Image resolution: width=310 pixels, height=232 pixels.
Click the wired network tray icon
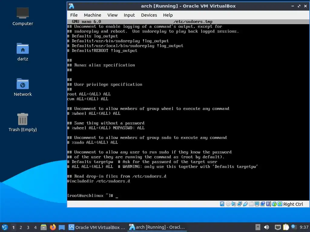[278, 227]
